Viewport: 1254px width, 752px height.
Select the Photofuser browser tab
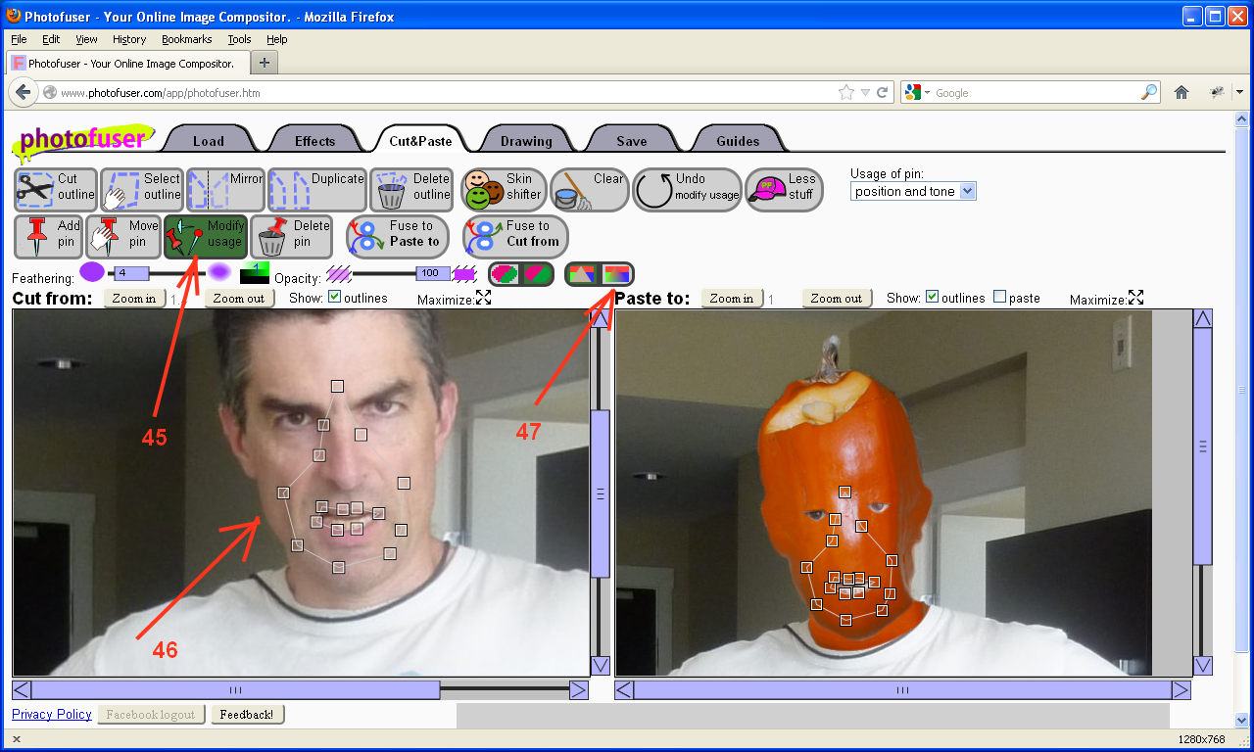(128, 63)
